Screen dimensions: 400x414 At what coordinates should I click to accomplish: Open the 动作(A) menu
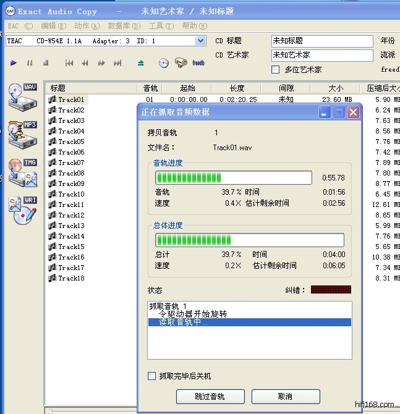[86, 26]
